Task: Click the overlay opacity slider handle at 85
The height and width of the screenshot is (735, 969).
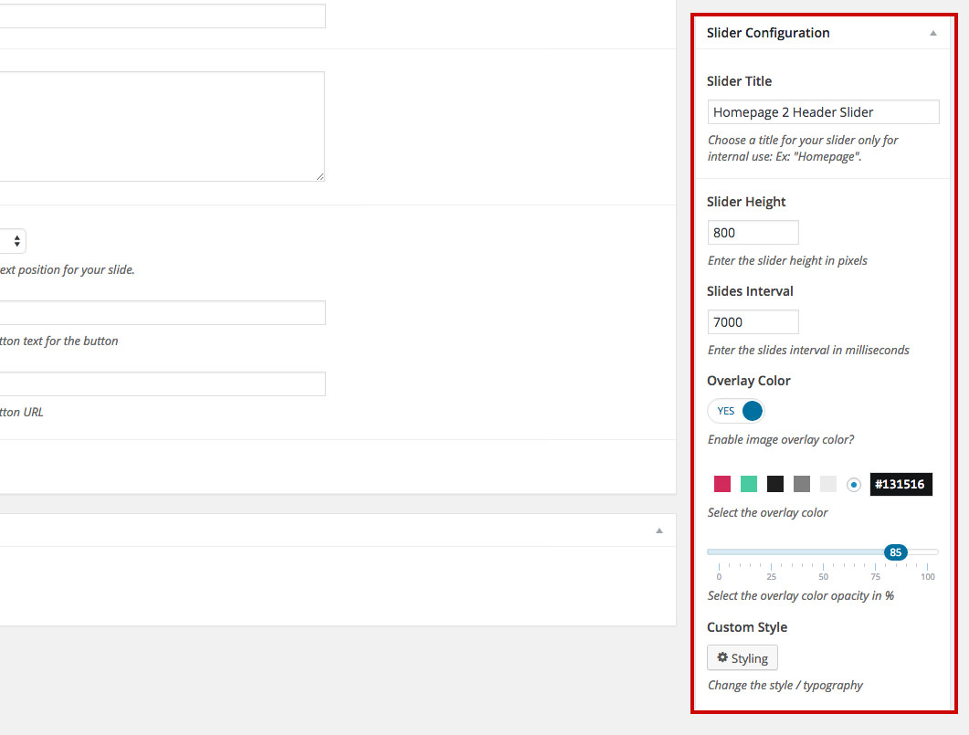Action: click(x=895, y=552)
